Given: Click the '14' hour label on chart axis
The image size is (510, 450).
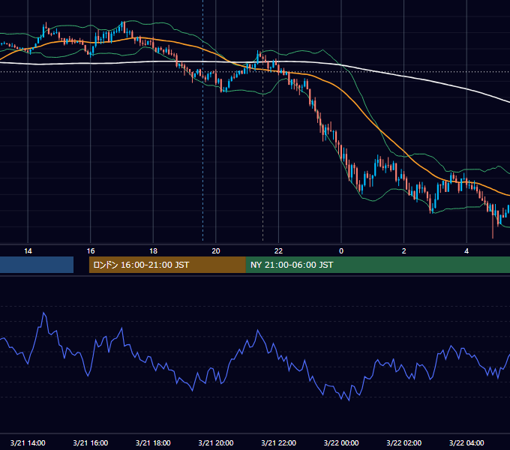Looking at the screenshot, I should coord(28,251).
